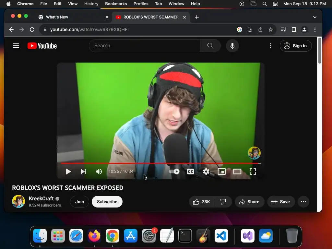This screenshot has height=249, width=332.
Task: Share the video
Action: click(x=250, y=202)
